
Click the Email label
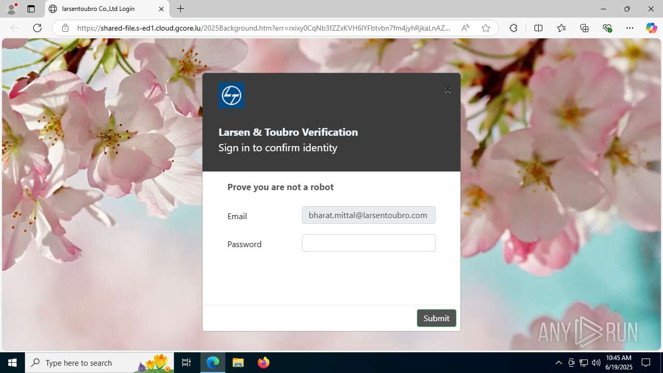(x=237, y=216)
